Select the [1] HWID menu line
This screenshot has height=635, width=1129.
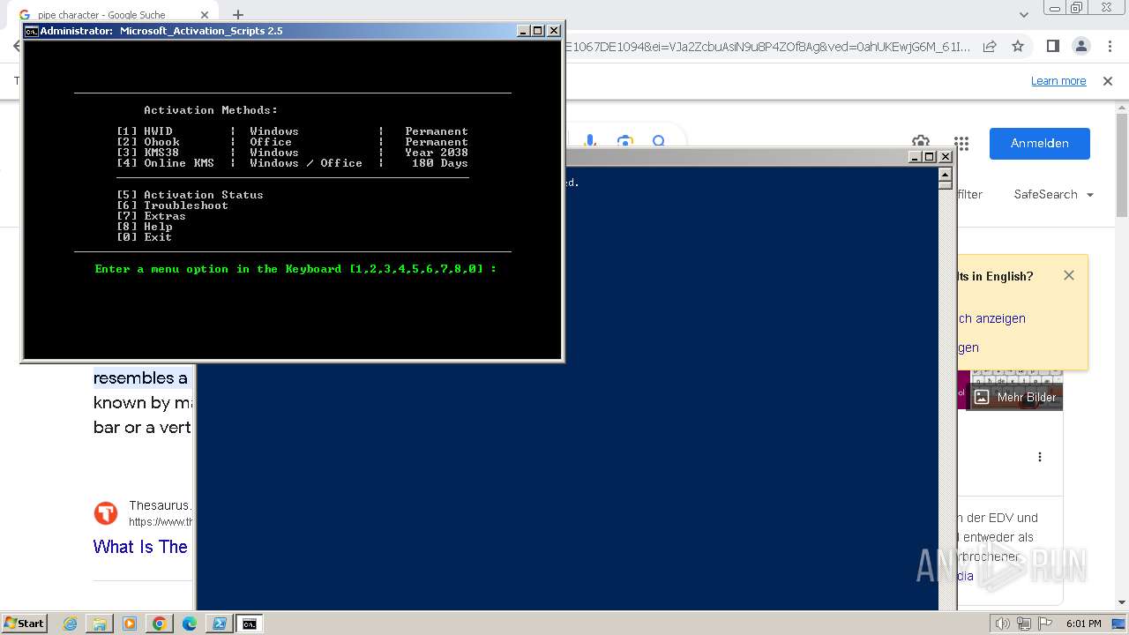click(292, 131)
